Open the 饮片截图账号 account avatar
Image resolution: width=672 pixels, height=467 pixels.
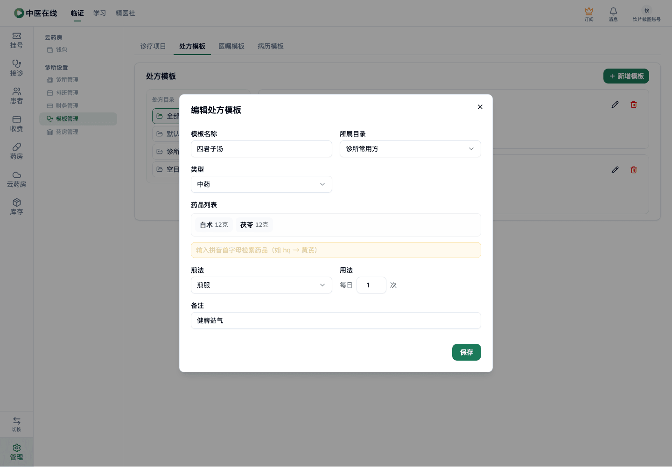646,14
